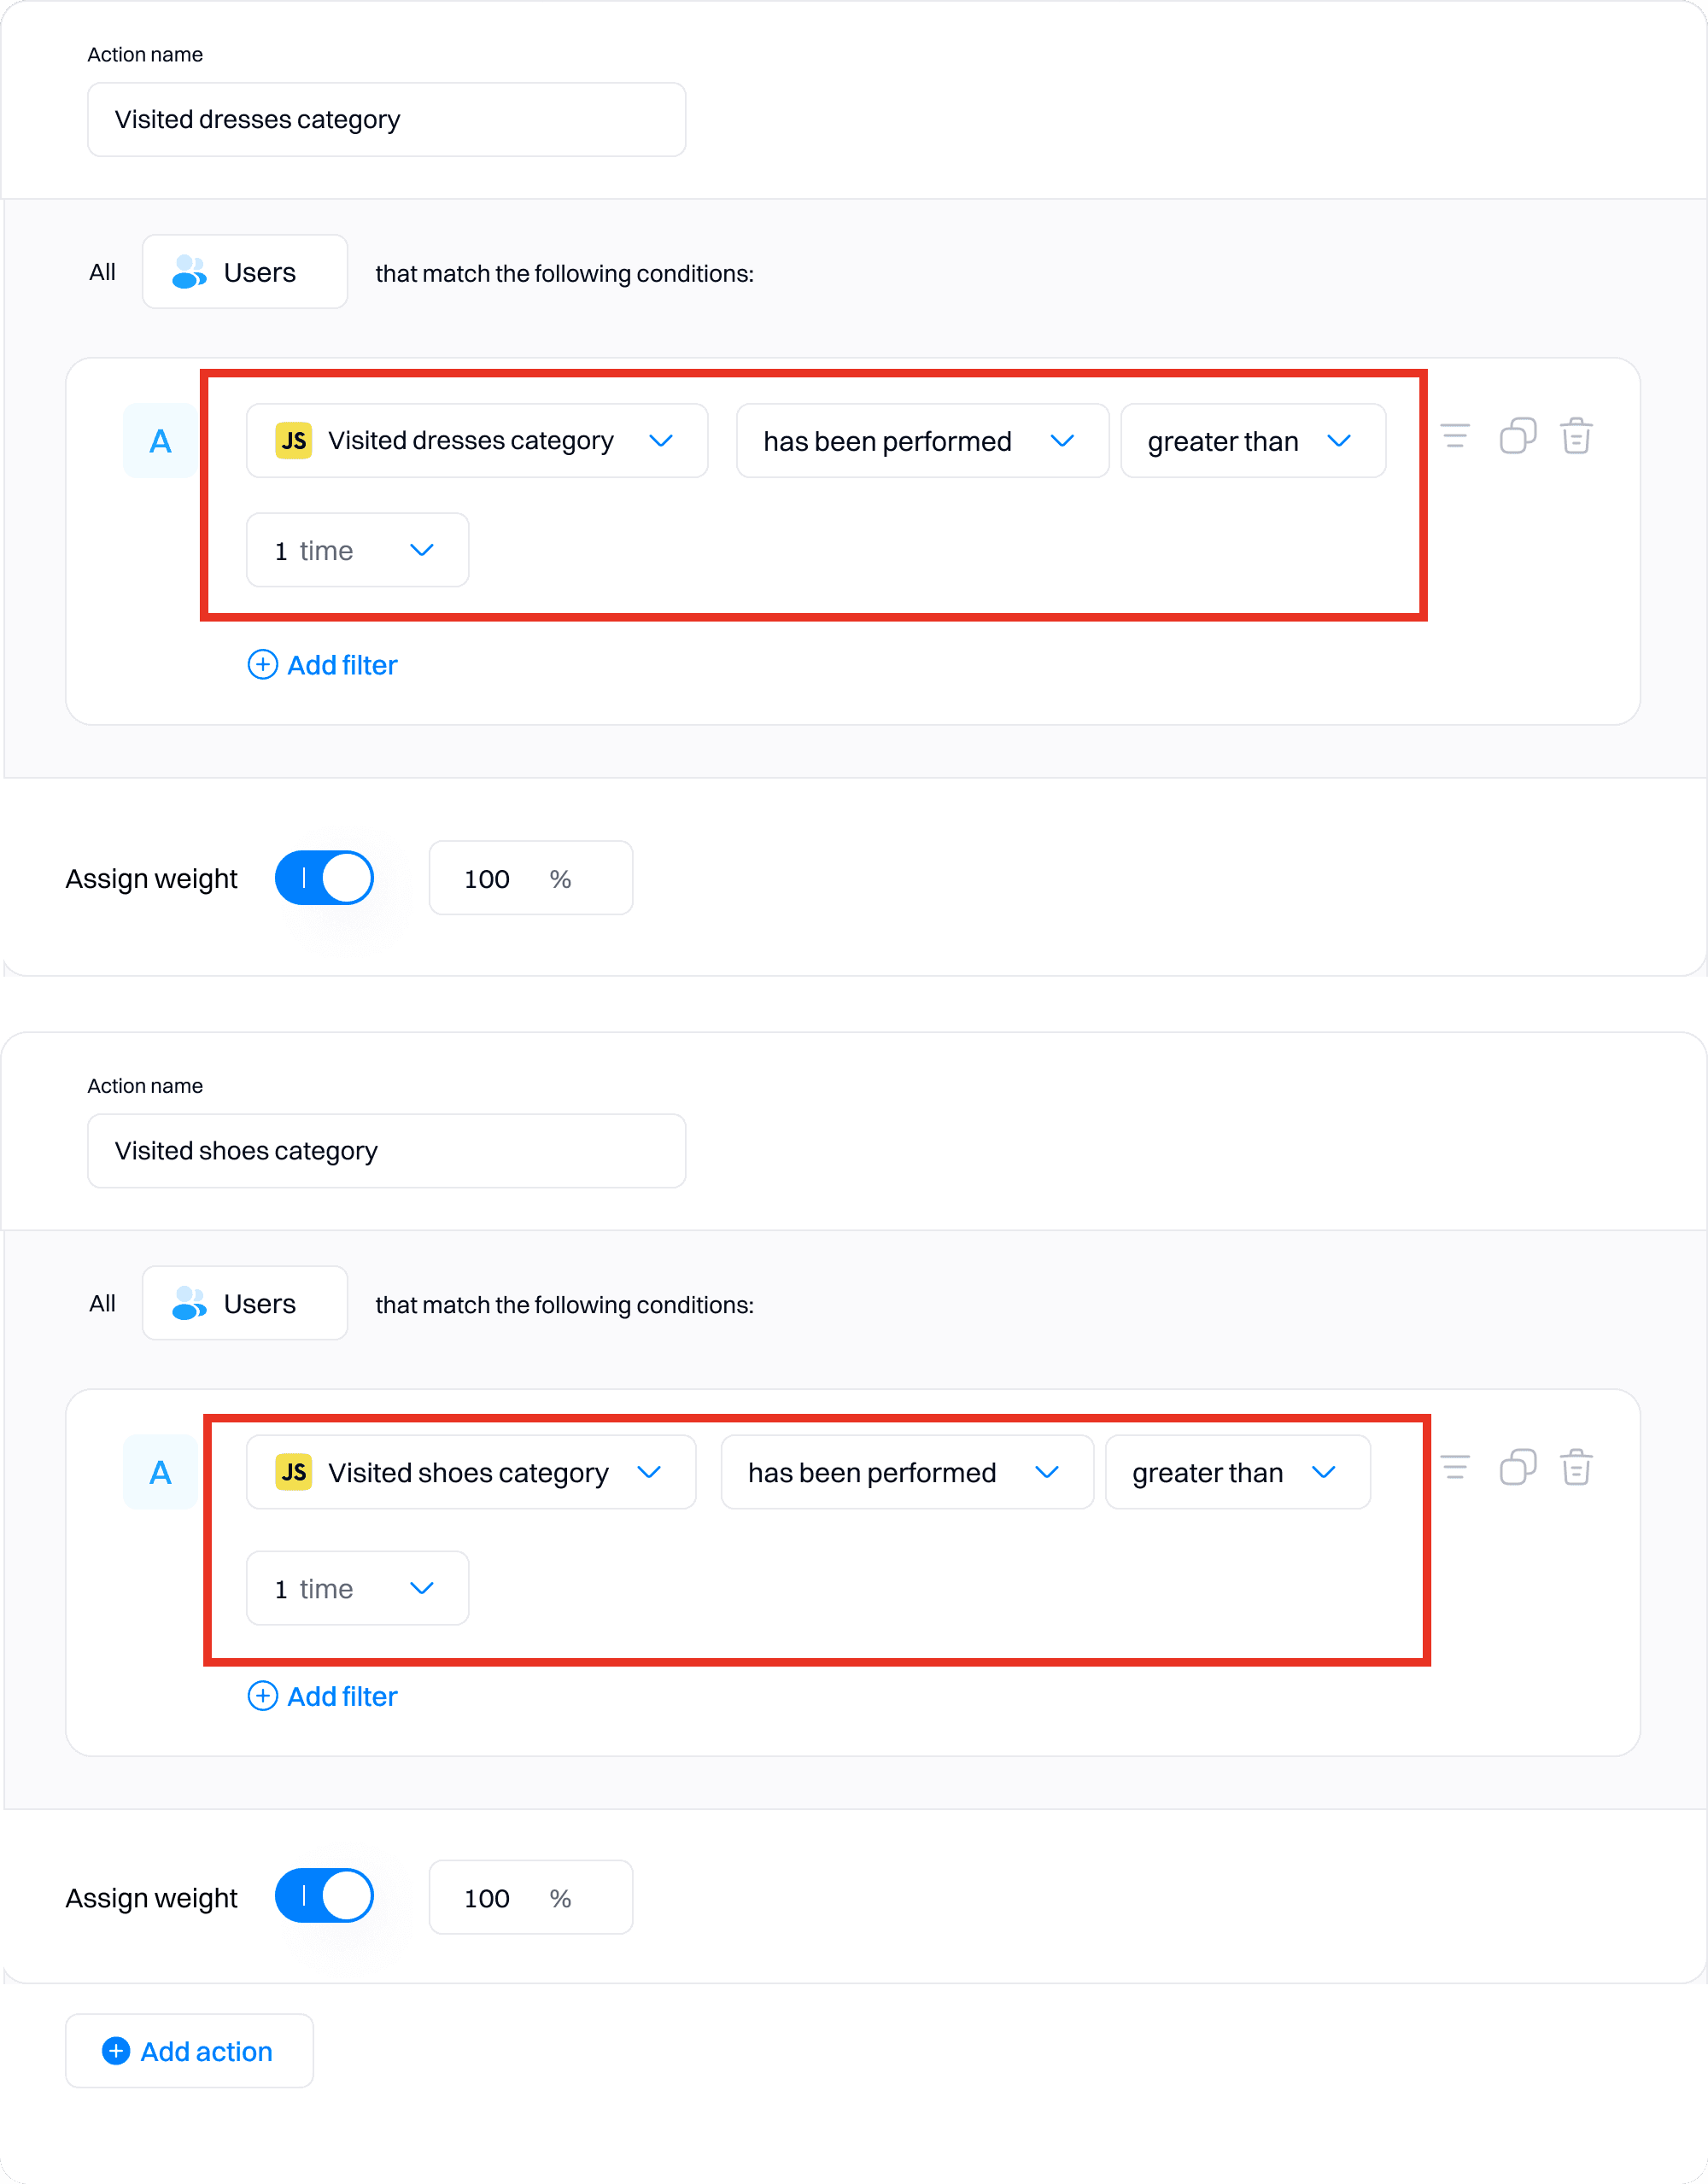Delete the Visited dresses category condition
The image size is (1708, 2184).
pos(1576,437)
